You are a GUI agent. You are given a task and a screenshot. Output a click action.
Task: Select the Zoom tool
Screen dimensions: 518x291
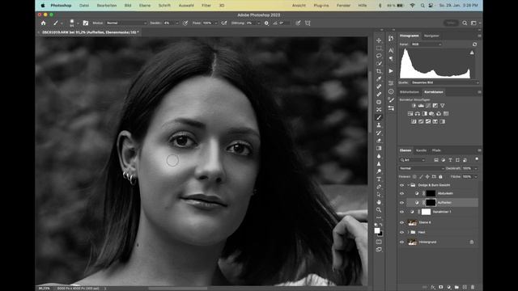point(379,210)
